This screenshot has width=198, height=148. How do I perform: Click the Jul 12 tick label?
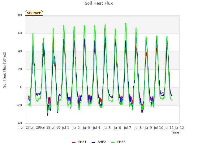click(179, 128)
